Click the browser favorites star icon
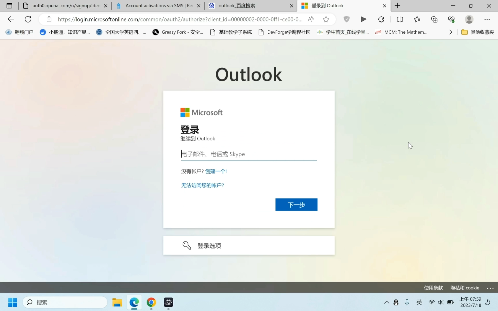This screenshot has width=498, height=311. click(x=326, y=19)
